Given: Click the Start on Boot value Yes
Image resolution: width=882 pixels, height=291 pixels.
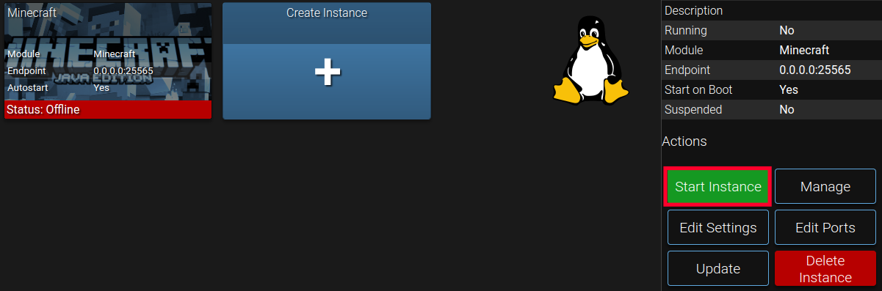Looking at the screenshot, I should coord(789,90).
